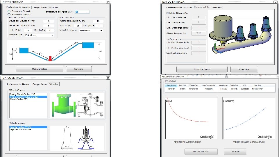Click the Qper (m3/s) column header
The image size is (279, 157).
223,85
